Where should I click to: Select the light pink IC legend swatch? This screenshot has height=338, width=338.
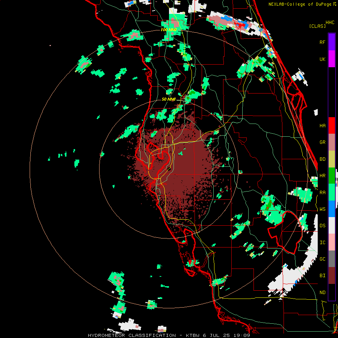coord(332,242)
